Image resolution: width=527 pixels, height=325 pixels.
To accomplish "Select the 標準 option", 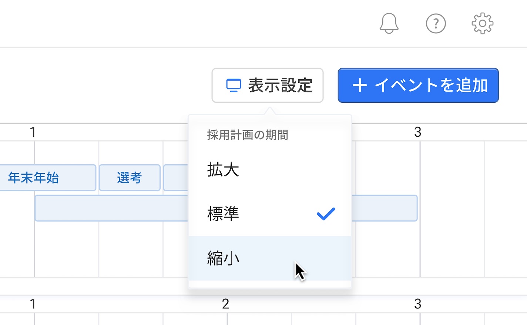I will [x=270, y=214].
